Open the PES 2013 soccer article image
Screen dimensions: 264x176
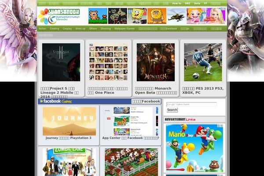tap(203, 62)
